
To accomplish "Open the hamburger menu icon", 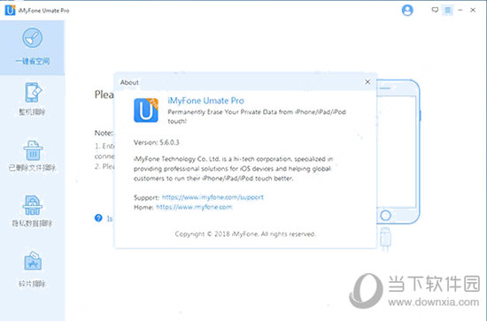I will click(447, 11).
